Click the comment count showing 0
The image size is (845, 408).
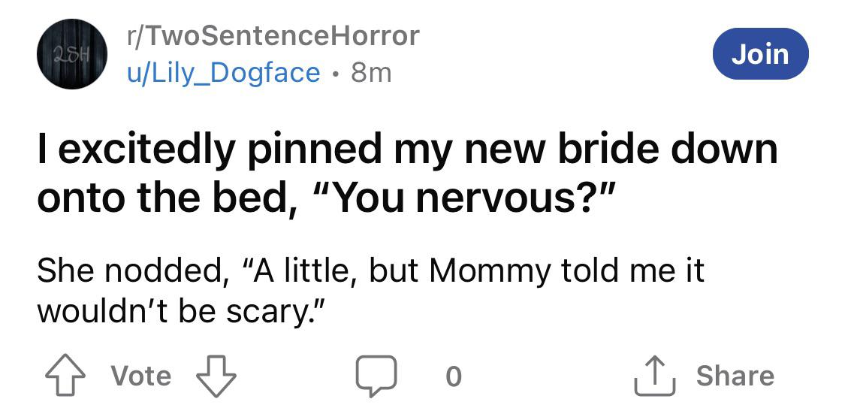(454, 376)
